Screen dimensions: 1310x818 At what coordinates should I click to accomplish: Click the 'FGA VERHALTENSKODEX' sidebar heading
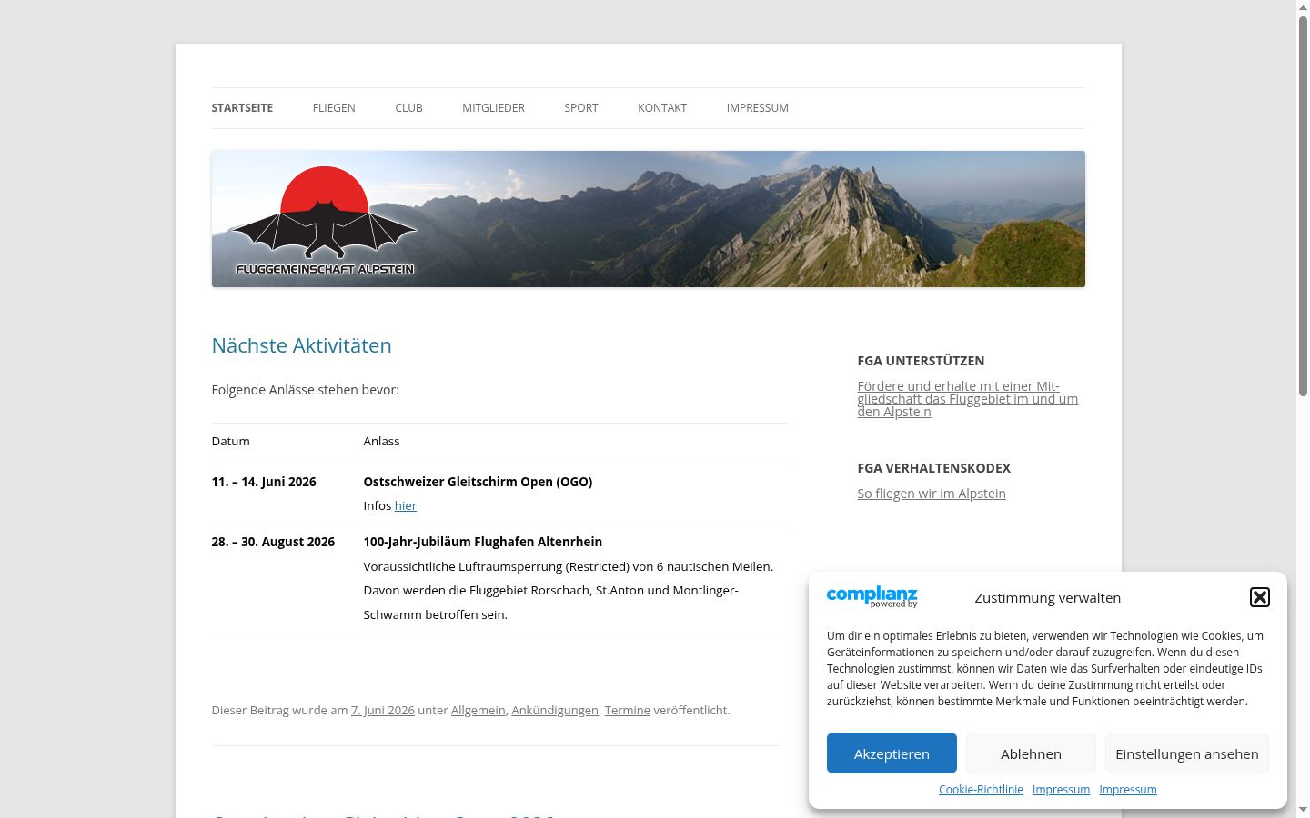[934, 468]
